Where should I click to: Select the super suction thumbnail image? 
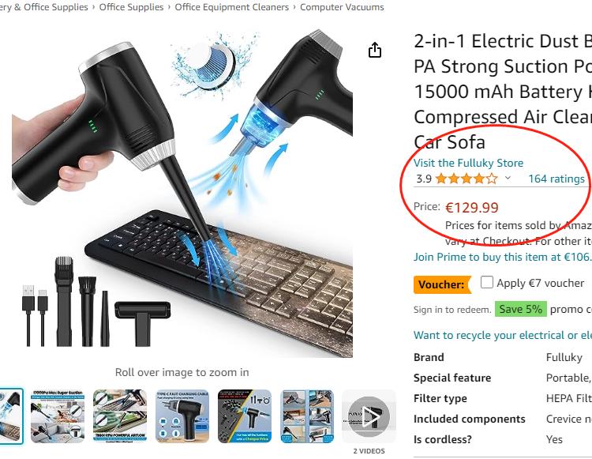(58, 416)
